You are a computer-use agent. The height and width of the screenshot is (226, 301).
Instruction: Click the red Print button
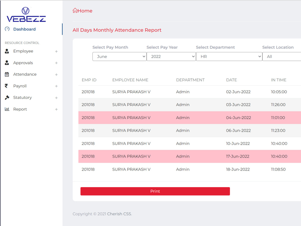[x=155, y=191]
